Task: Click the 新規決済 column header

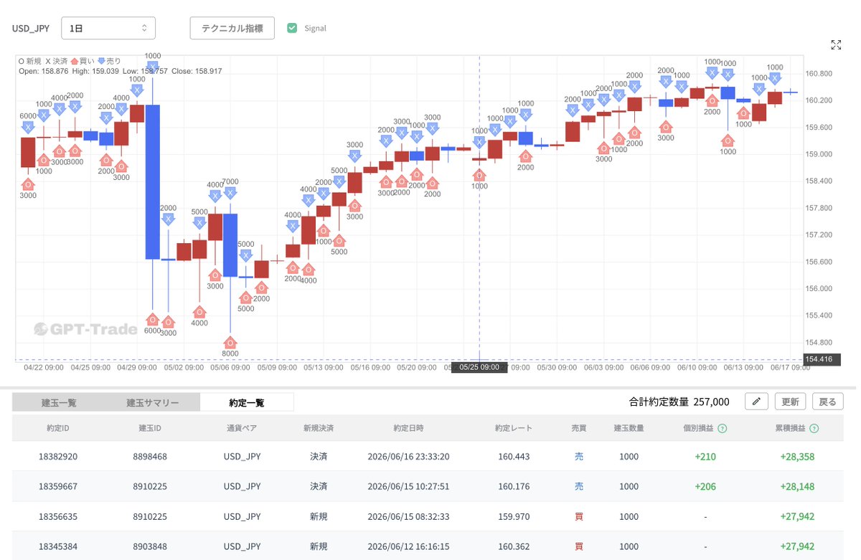Action: pyautogui.click(x=319, y=428)
